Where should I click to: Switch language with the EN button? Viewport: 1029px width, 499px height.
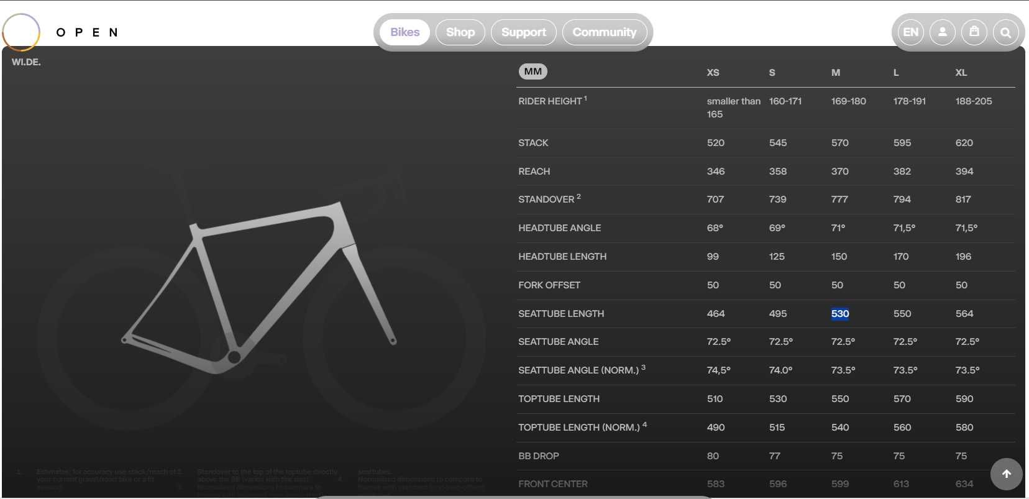(x=911, y=32)
